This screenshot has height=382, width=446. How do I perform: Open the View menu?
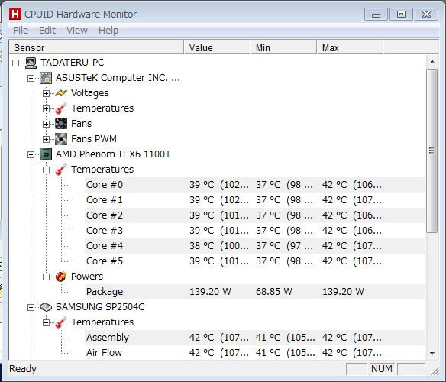tap(77, 30)
